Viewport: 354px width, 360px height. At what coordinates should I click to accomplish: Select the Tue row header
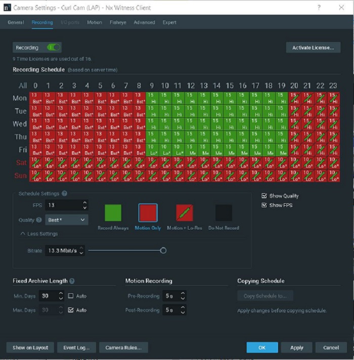click(21, 111)
